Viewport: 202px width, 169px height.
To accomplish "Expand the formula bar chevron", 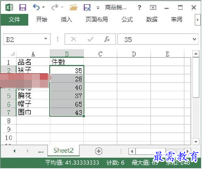I will point(194,39).
